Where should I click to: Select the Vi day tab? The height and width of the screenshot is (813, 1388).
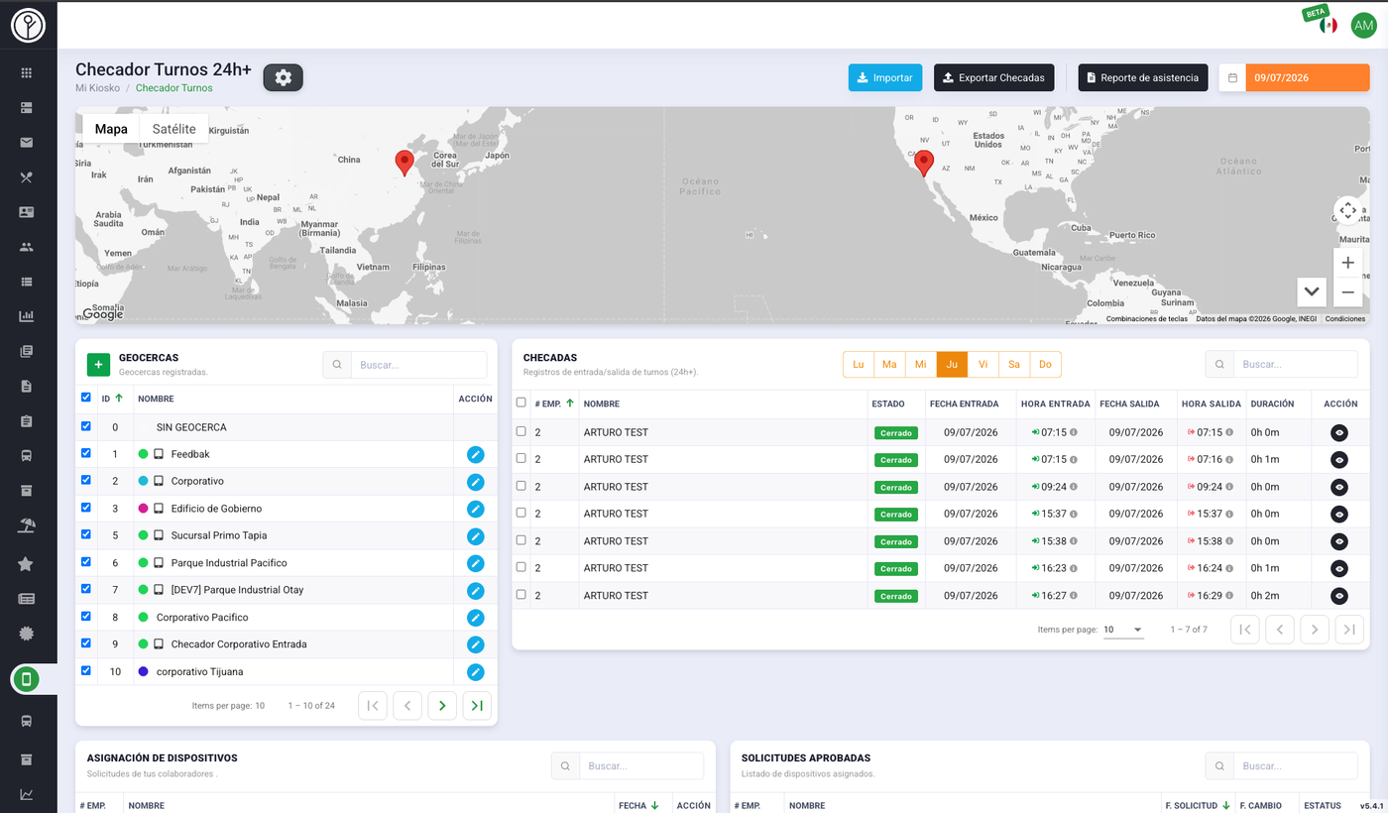click(983, 365)
